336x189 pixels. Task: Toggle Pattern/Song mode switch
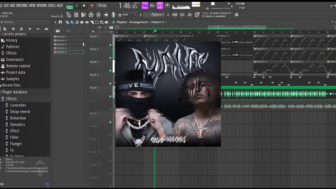pos(70,6)
